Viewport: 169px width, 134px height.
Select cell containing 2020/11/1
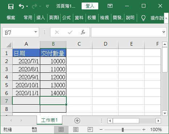pos(26,93)
